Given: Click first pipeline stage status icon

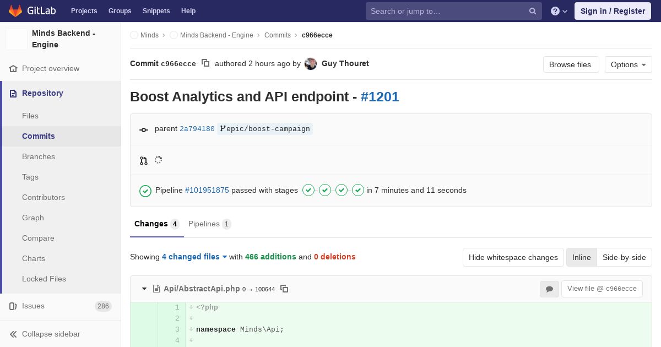Looking at the screenshot, I should pos(308,190).
